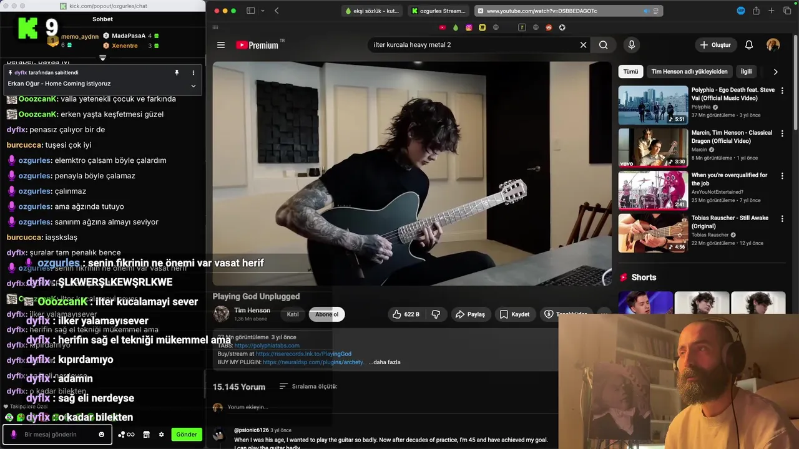Open options for the Classical Dragon video
The height and width of the screenshot is (449, 799).
[x=782, y=133]
